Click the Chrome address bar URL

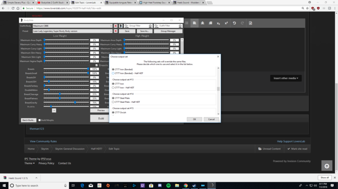pos(69,8)
